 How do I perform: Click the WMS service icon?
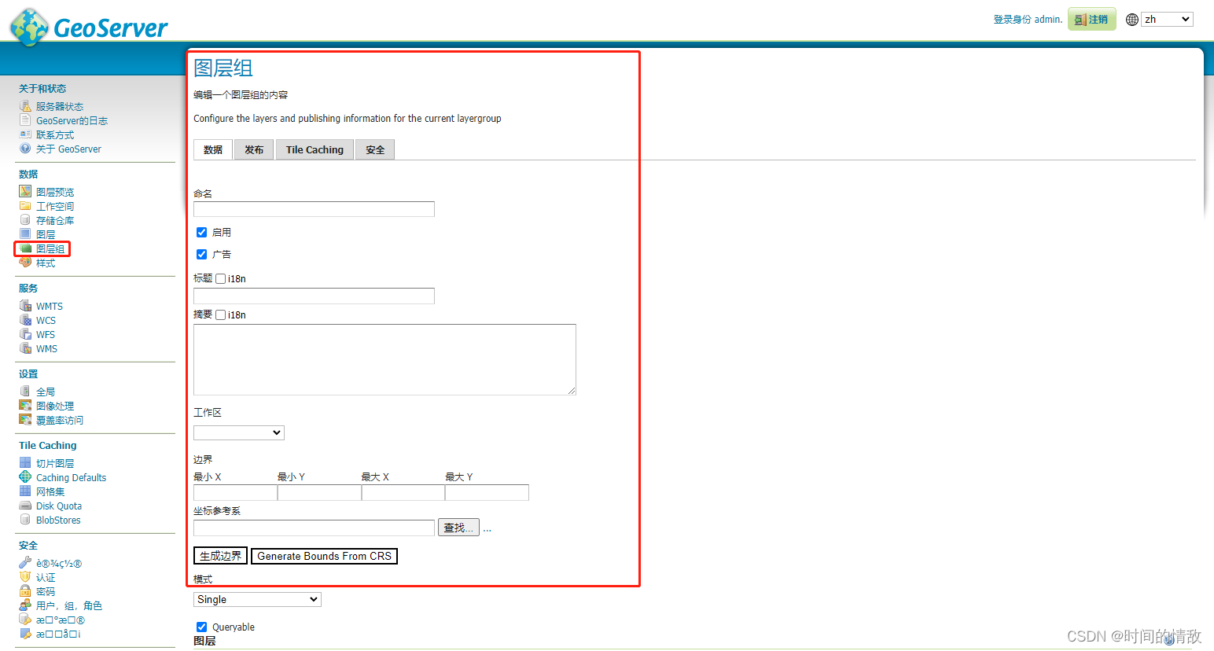coord(25,348)
